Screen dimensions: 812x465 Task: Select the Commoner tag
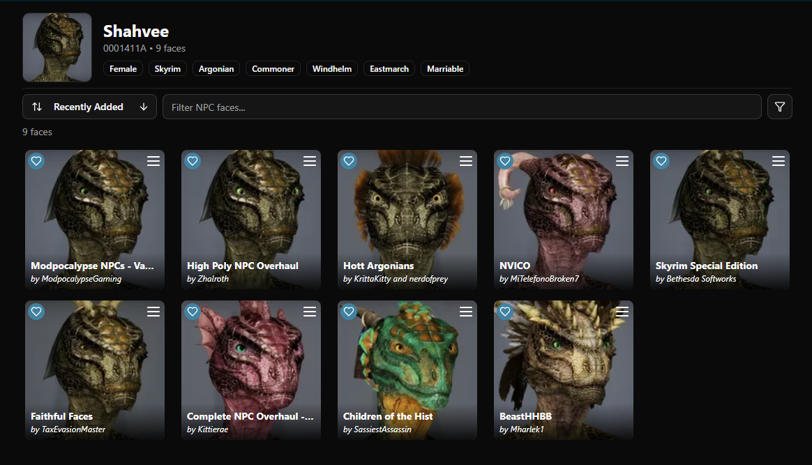tap(273, 69)
